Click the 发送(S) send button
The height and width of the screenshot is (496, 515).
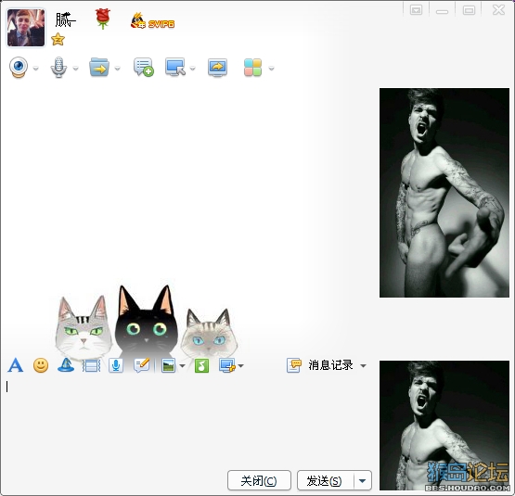coord(325,480)
